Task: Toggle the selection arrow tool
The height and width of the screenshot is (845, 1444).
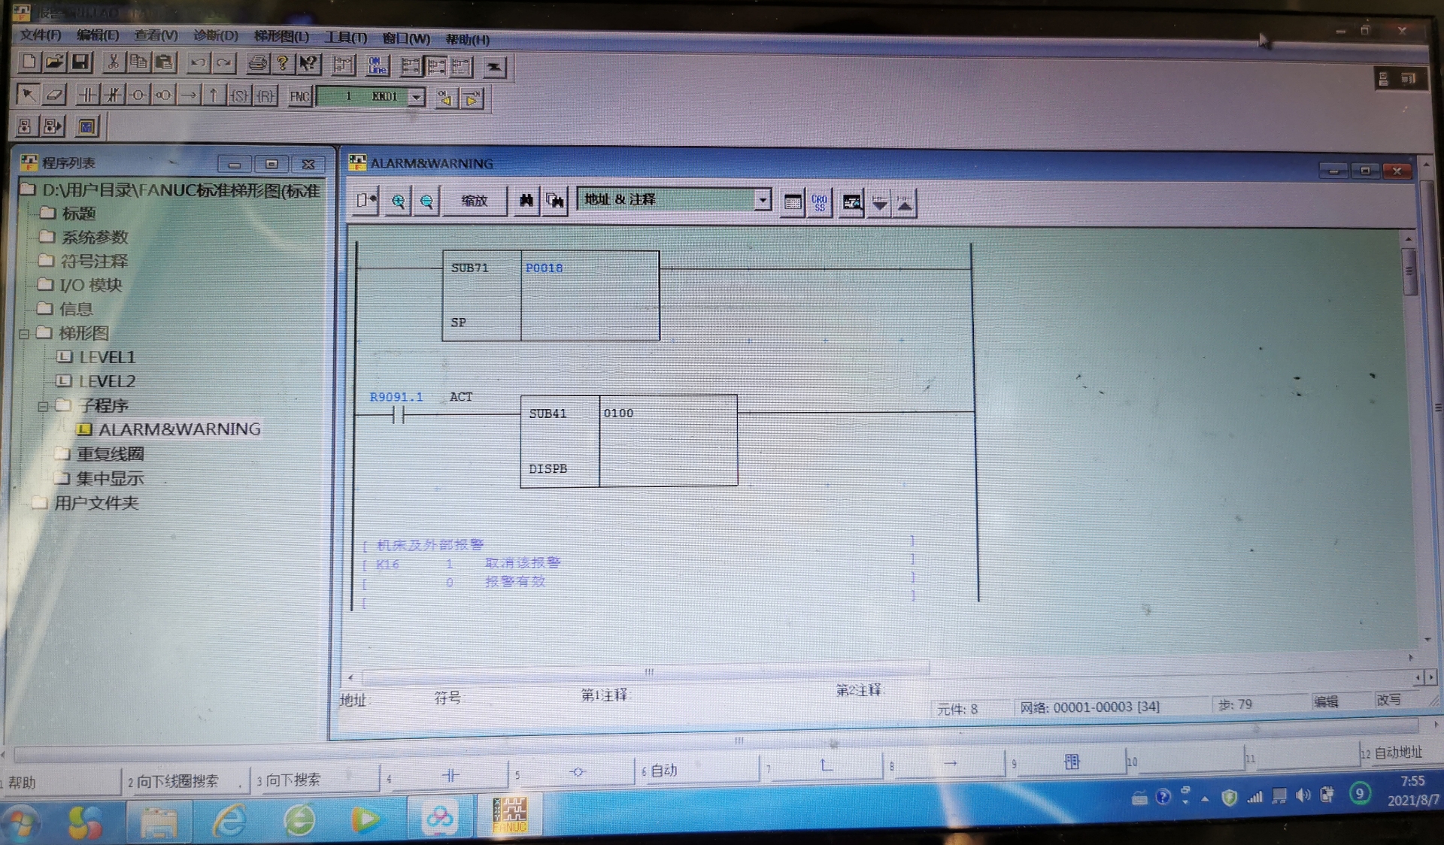Action: click(x=28, y=95)
